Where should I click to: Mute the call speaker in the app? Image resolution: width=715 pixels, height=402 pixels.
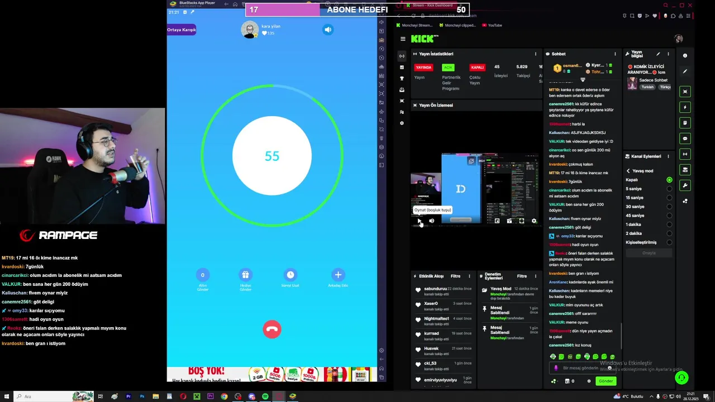pos(328,30)
